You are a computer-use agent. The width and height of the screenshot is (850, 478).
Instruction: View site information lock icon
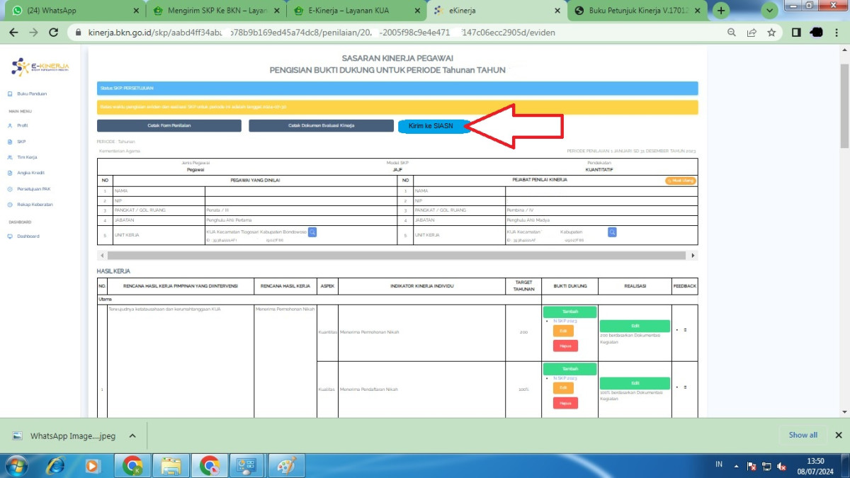tap(78, 33)
